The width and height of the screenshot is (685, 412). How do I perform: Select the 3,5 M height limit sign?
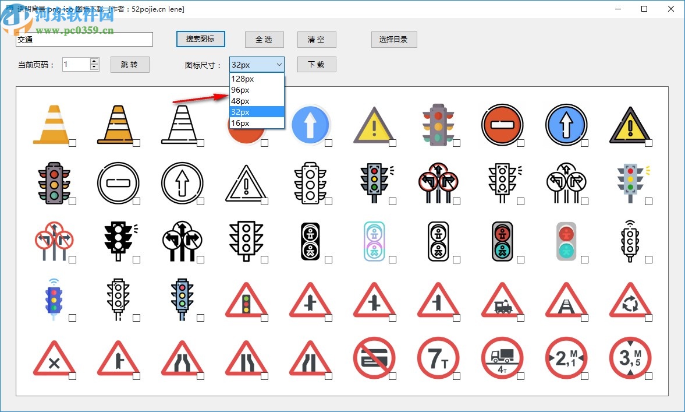pos(630,358)
